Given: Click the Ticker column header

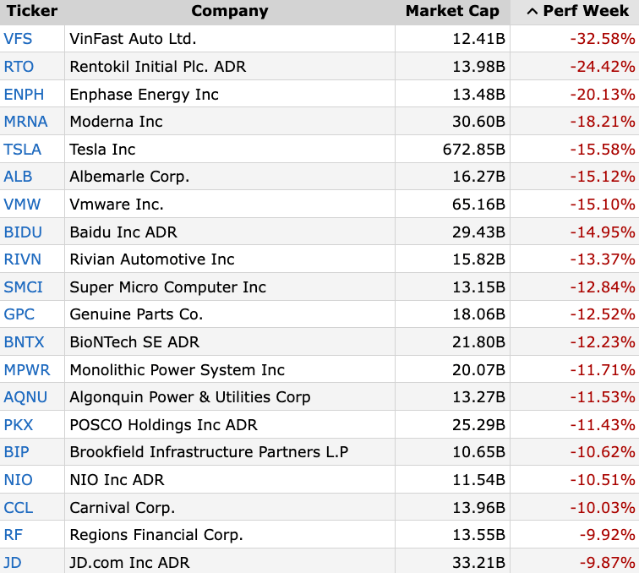Looking at the screenshot, I should click(32, 11).
